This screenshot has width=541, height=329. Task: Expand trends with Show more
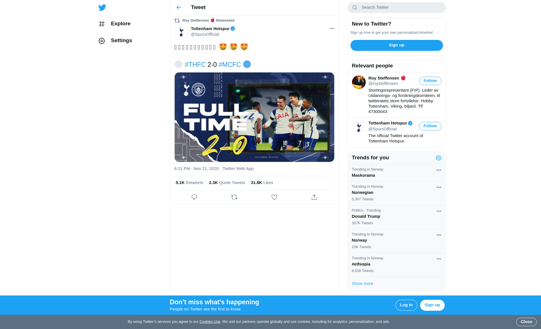point(362,283)
